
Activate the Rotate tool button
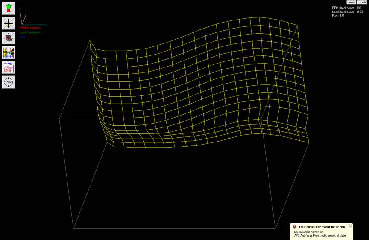9,82
